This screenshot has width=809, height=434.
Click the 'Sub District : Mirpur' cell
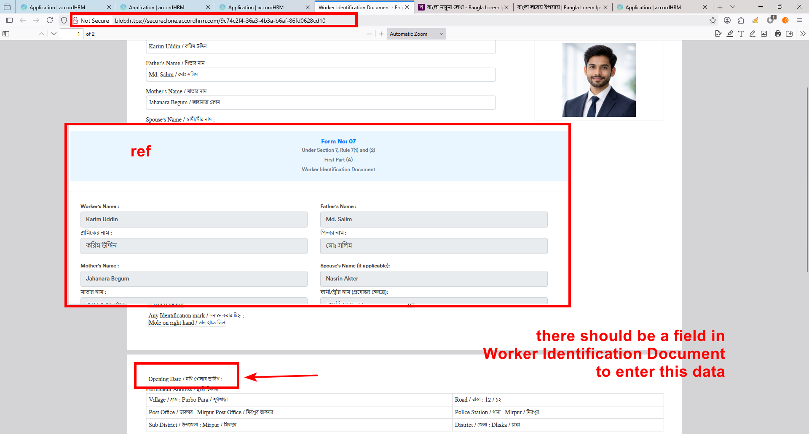pyautogui.click(x=299, y=425)
